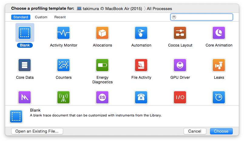Click the Blank template label
Viewport: 244px width, 142px height.
click(x=25, y=45)
